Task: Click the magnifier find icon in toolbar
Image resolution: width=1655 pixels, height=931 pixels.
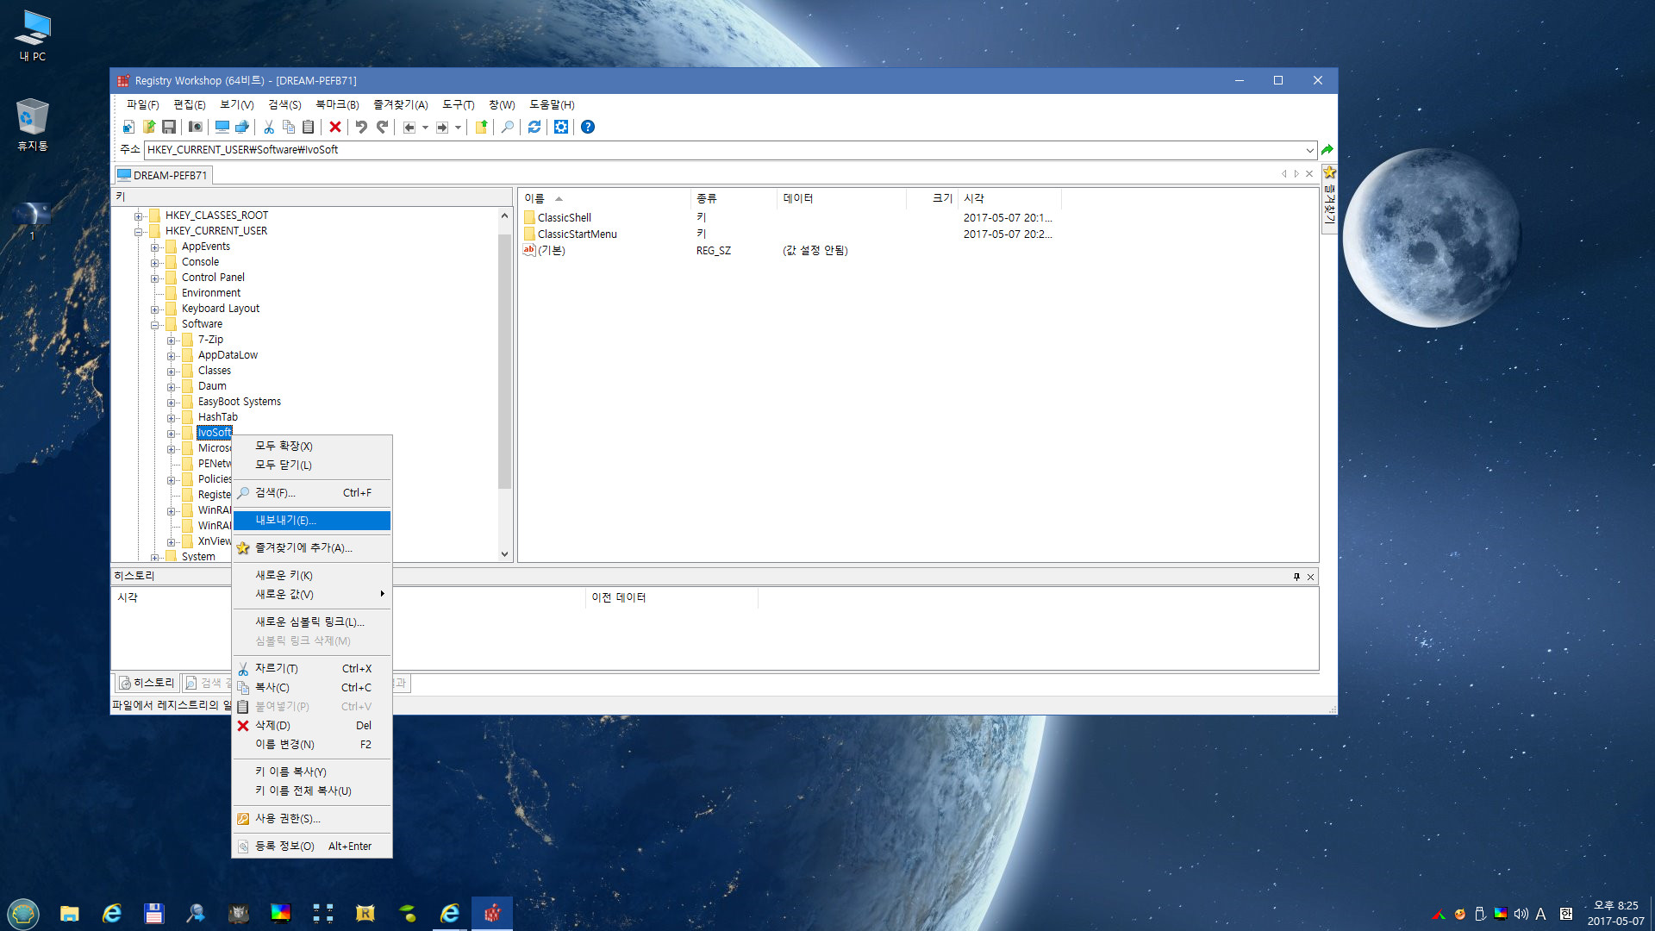Action: point(508,128)
